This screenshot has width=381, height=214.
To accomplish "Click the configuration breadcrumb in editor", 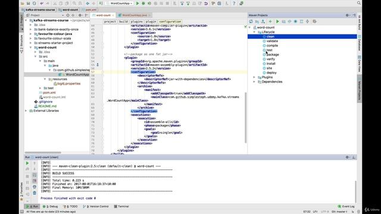I will (170, 21).
